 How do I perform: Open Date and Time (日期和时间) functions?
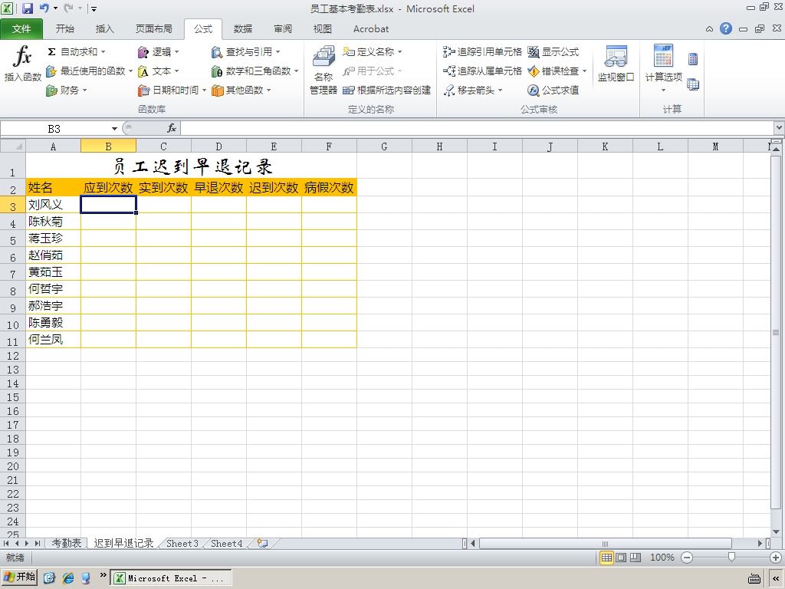[172, 90]
